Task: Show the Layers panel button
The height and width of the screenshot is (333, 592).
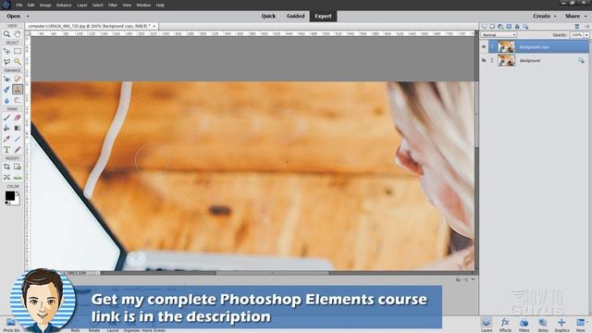Action: pyautogui.click(x=487, y=325)
